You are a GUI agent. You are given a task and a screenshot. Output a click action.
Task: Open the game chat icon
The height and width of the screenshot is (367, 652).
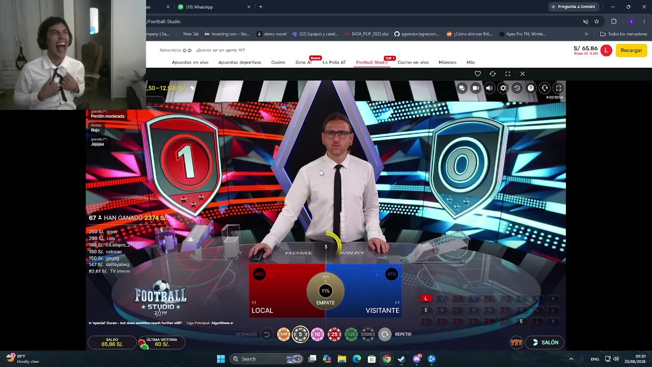(x=461, y=88)
